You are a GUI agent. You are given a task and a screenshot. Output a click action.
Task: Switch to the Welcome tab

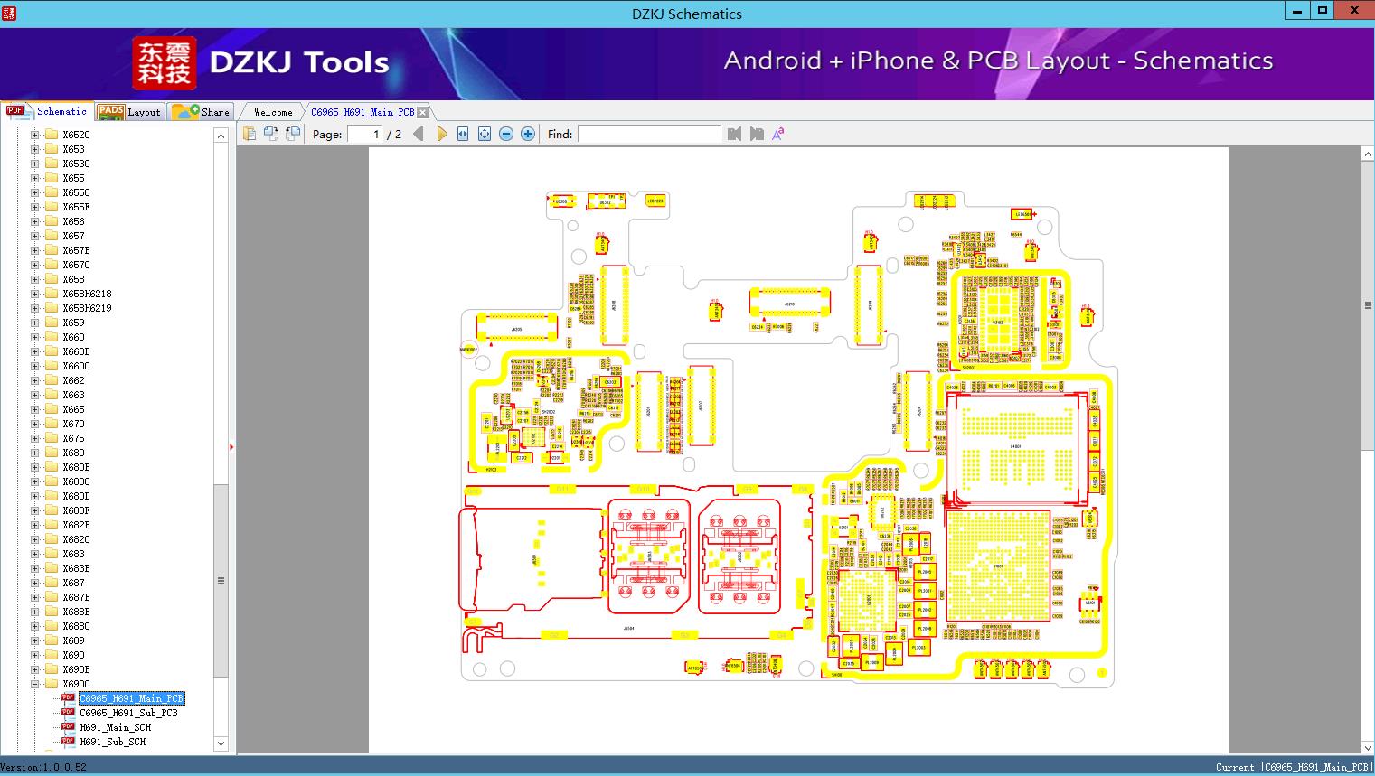pyautogui.click(x=272, y=112)
